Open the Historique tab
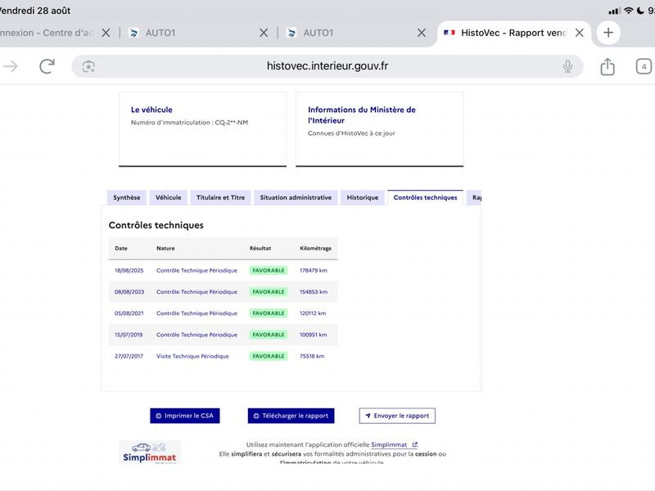Viewport: 655px width, 491px height. pos(363,197)
